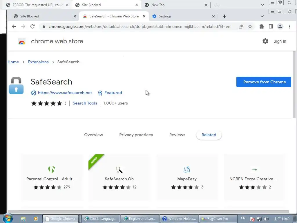Click the volume speaker tray icon

[266, 219]
